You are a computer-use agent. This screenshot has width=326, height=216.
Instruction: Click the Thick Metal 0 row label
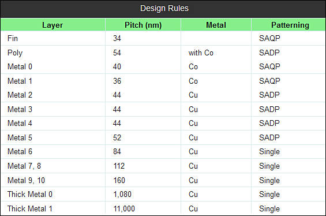(30, 195)
